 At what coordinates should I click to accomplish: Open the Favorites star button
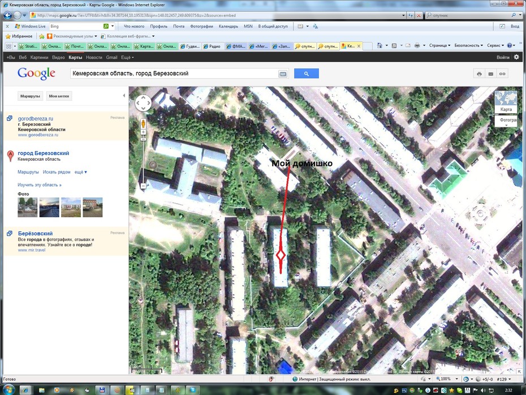[x=19, y=36]
